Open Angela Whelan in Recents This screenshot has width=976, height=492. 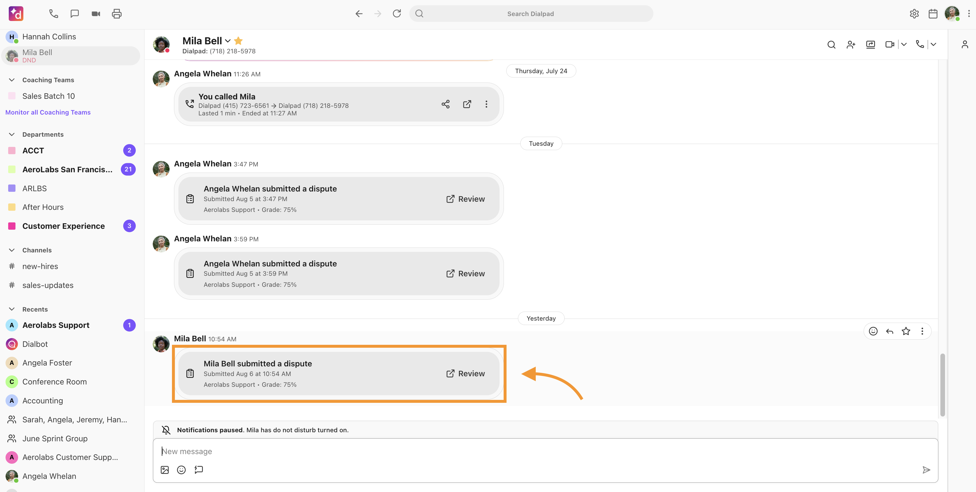tap(71, 476)
